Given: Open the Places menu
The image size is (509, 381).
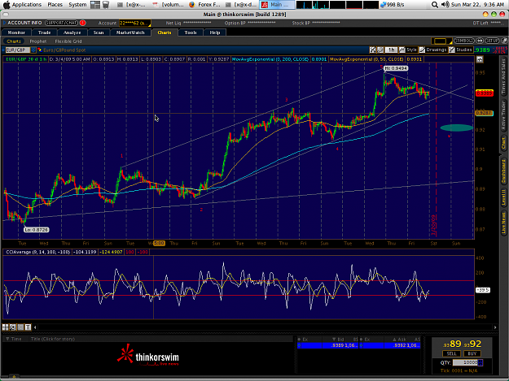Looking at the screenshot, I should click(x=55, y=5).
